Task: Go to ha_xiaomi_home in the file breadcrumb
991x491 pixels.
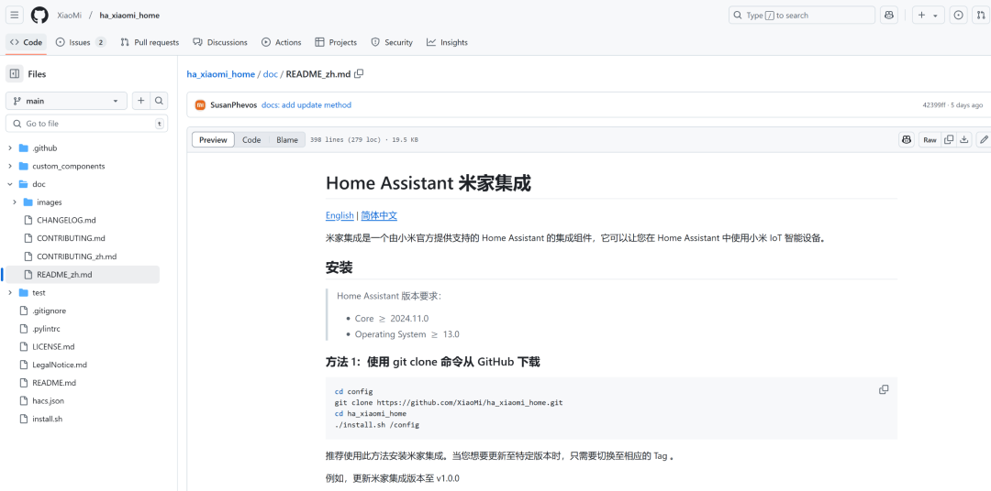Action: click(220, 74)
